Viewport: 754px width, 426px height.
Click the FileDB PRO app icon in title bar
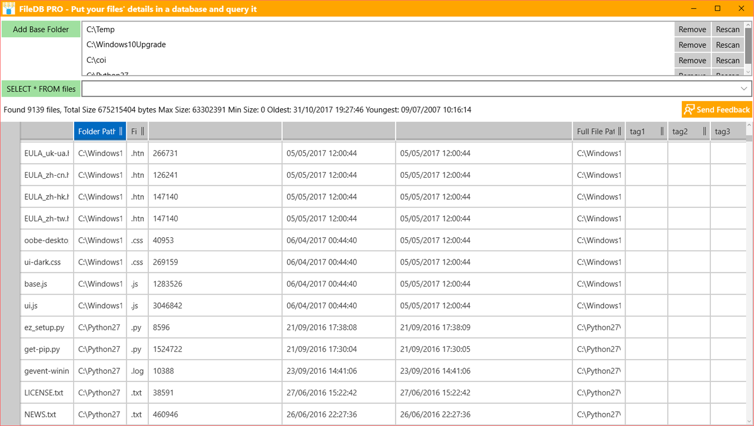(x=8, y=8)
